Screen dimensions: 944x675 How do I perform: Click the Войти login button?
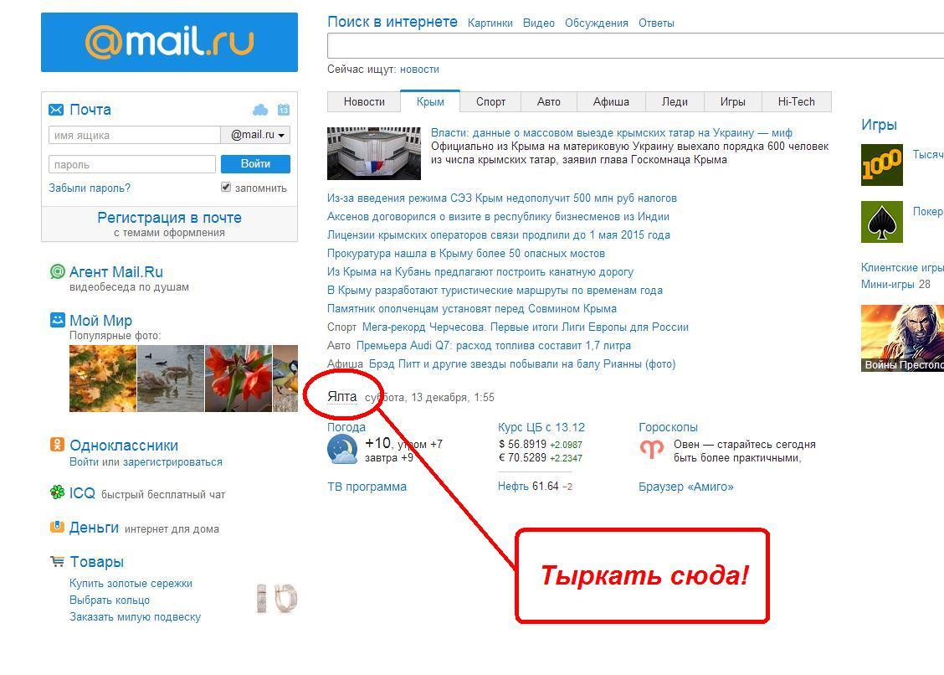pos(255,164)
